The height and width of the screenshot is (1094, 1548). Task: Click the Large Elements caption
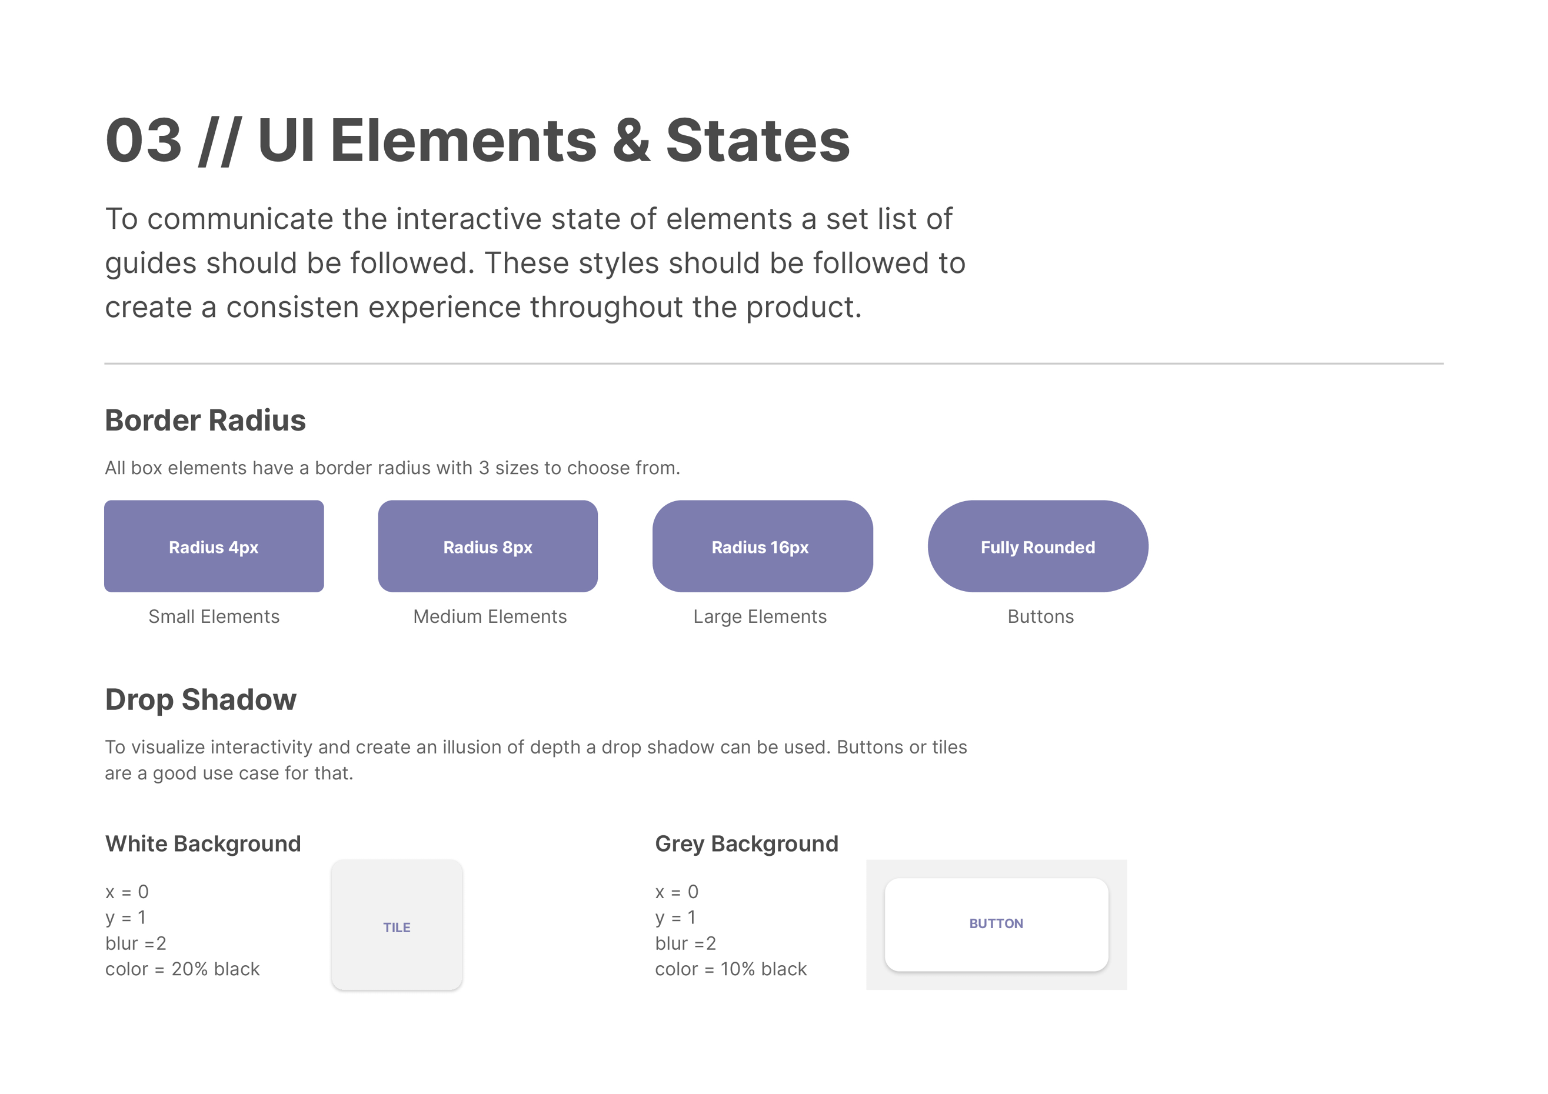tap(760, 616)
